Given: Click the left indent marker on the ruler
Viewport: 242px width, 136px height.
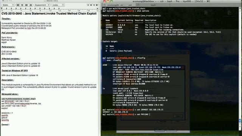Looking at the screenshot, I should (2, 8).
